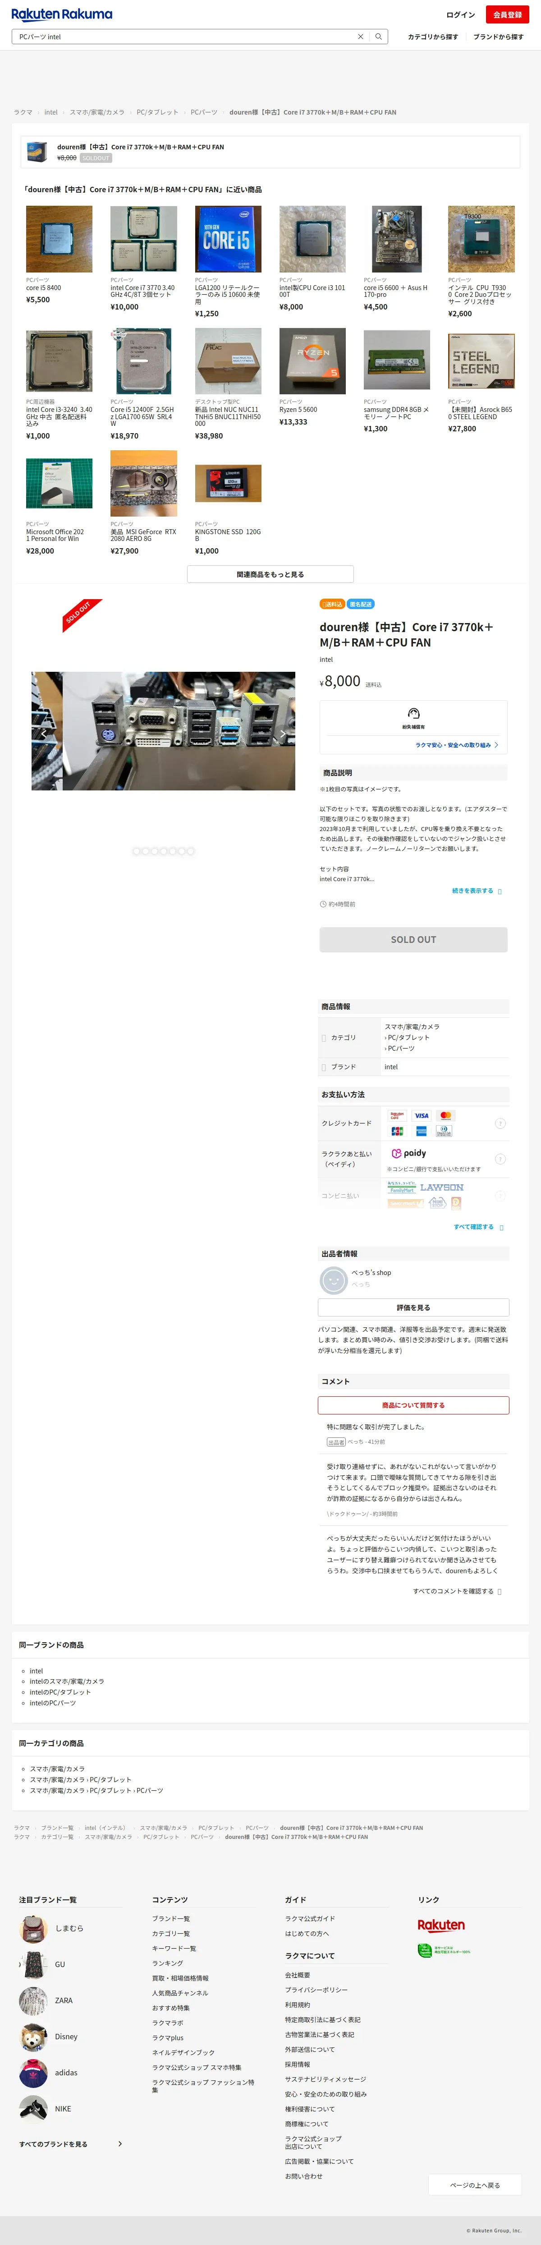541x2245 pixels.
Task: Expand payment methods with すべて確認する
Action: [477, 1226]
